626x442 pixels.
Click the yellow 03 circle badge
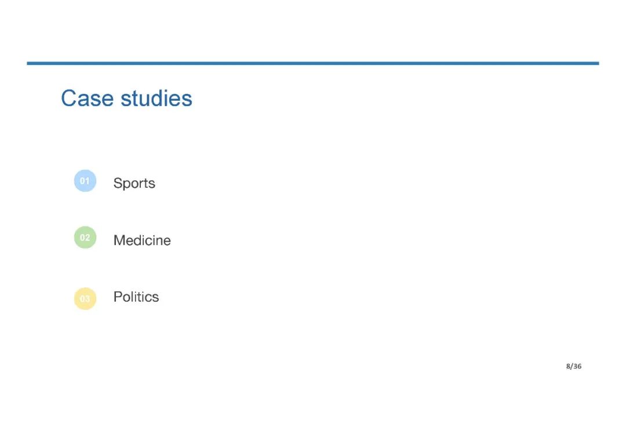(x=85, y=298)
